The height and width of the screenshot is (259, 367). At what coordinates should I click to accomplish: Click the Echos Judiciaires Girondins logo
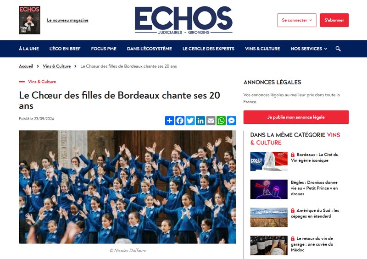[x=183, y=20]
